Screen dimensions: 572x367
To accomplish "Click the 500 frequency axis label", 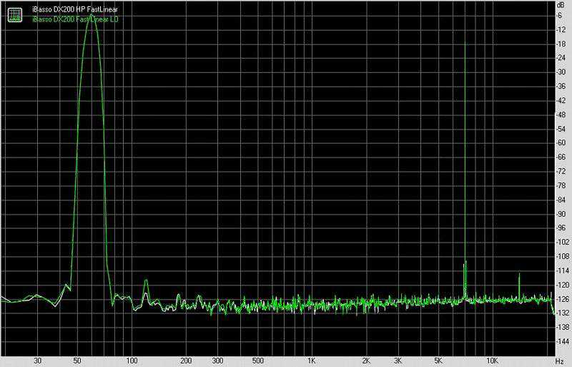I will [x=257, y=359].
